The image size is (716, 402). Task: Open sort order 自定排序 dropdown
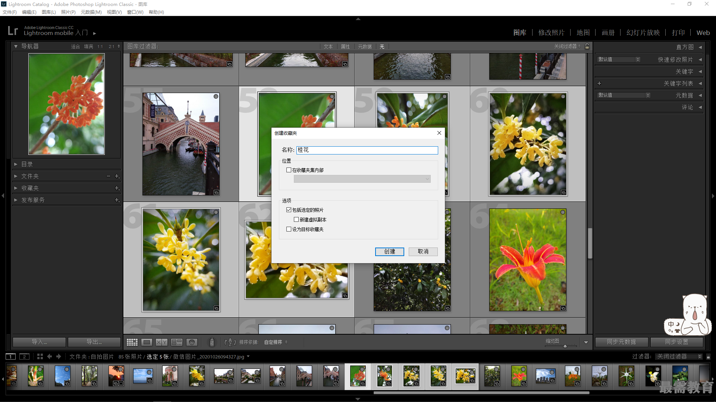pyautogui.click(x=276, y=342)
